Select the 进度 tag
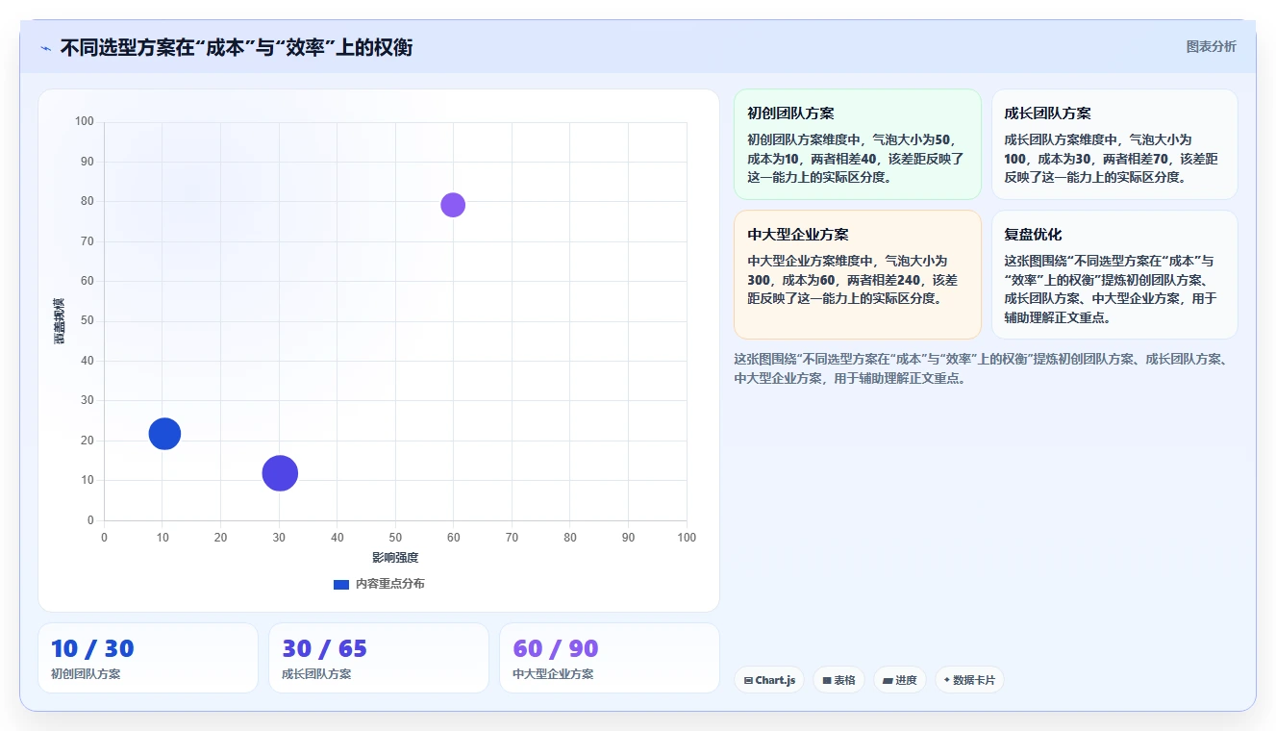Screen dimensions: 1276x731 900,680
